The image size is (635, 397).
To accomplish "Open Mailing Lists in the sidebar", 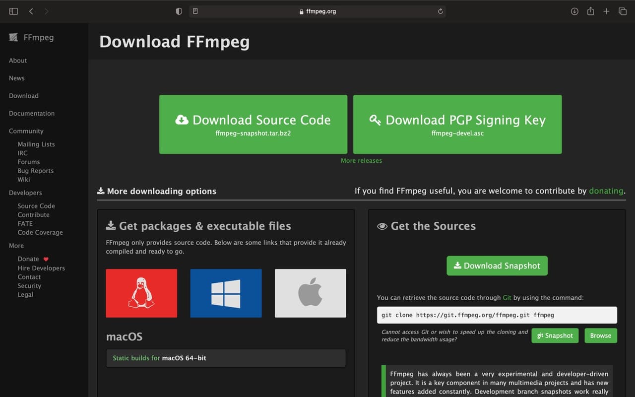I will point(36,144).
